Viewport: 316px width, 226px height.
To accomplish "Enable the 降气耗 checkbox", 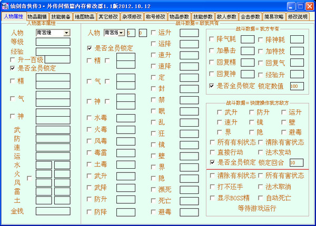I will click(x=212, y=39).
